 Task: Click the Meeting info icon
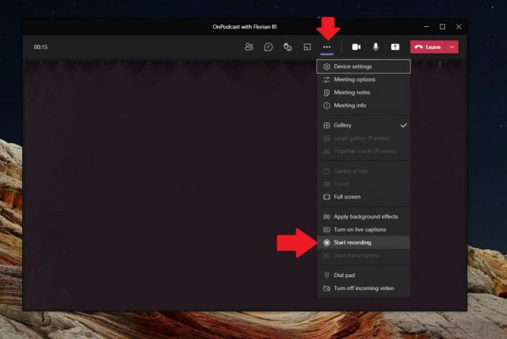pyautogui.click(x=326, y=105)
